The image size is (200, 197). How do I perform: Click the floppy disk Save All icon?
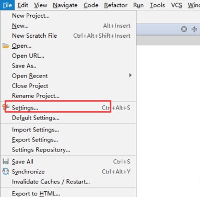tap(6, 161)
